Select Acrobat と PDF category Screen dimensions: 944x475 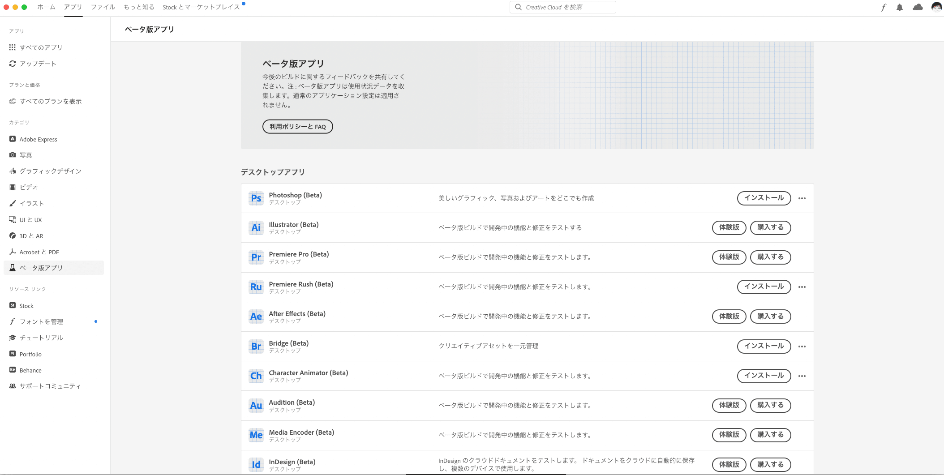click(x=54, y=252)
